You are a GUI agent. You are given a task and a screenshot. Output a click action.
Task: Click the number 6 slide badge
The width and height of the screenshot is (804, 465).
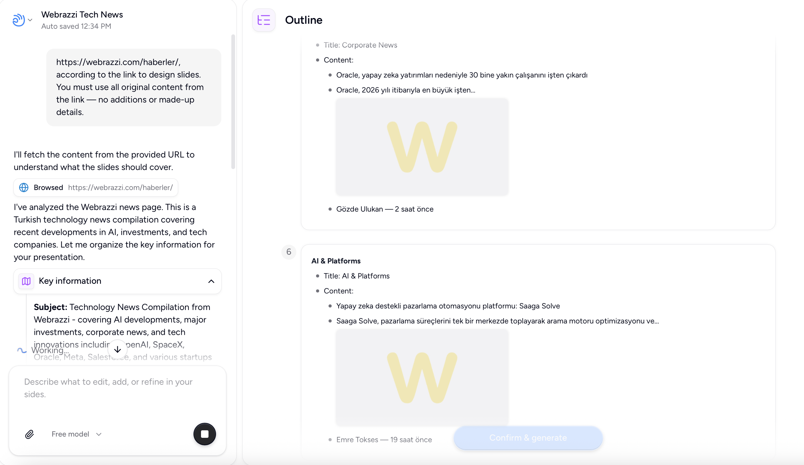point(289,252)
